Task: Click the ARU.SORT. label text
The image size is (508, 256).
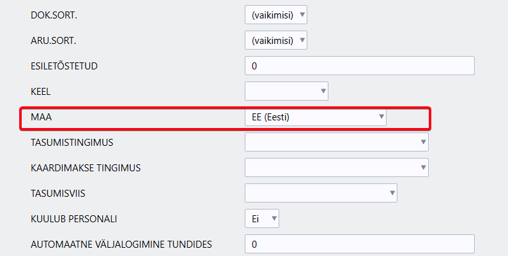Action: (x=54, y=41)
